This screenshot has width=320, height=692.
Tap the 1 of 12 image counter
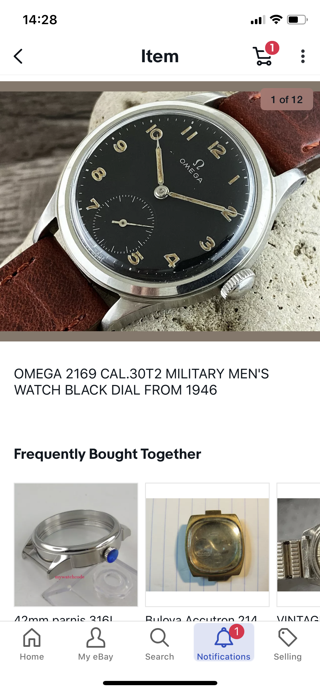point(287,99)
